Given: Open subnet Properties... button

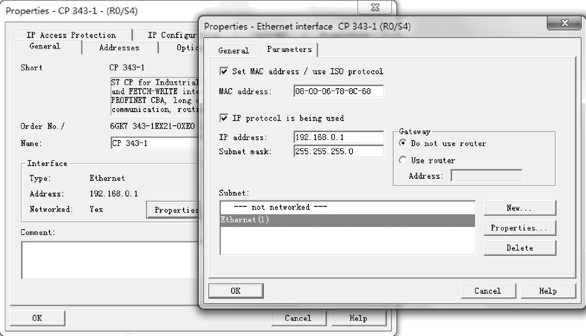Looking at the screenshot, I should click(519, 228).
